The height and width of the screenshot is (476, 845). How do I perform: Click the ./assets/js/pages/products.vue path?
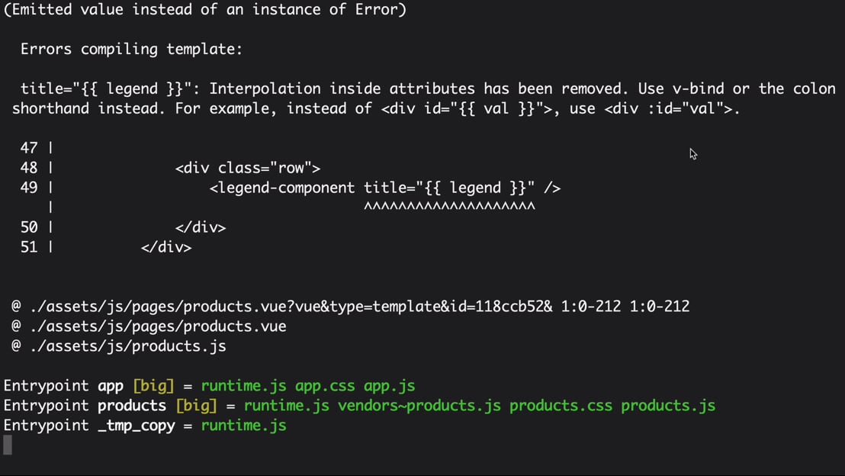click(158, 326)
